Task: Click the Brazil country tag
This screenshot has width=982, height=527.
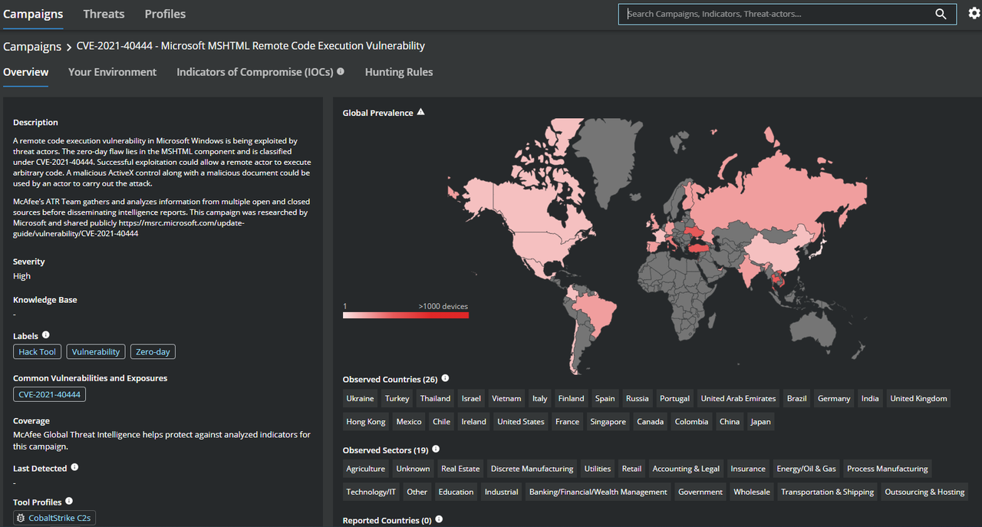Action: [x=797, y=399]
